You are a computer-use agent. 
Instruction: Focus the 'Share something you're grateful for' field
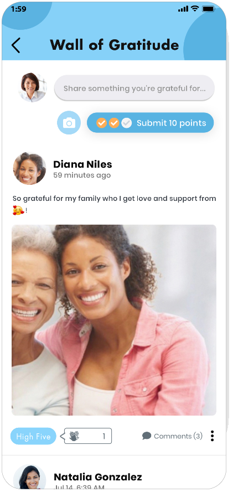[x=134, y=88]
